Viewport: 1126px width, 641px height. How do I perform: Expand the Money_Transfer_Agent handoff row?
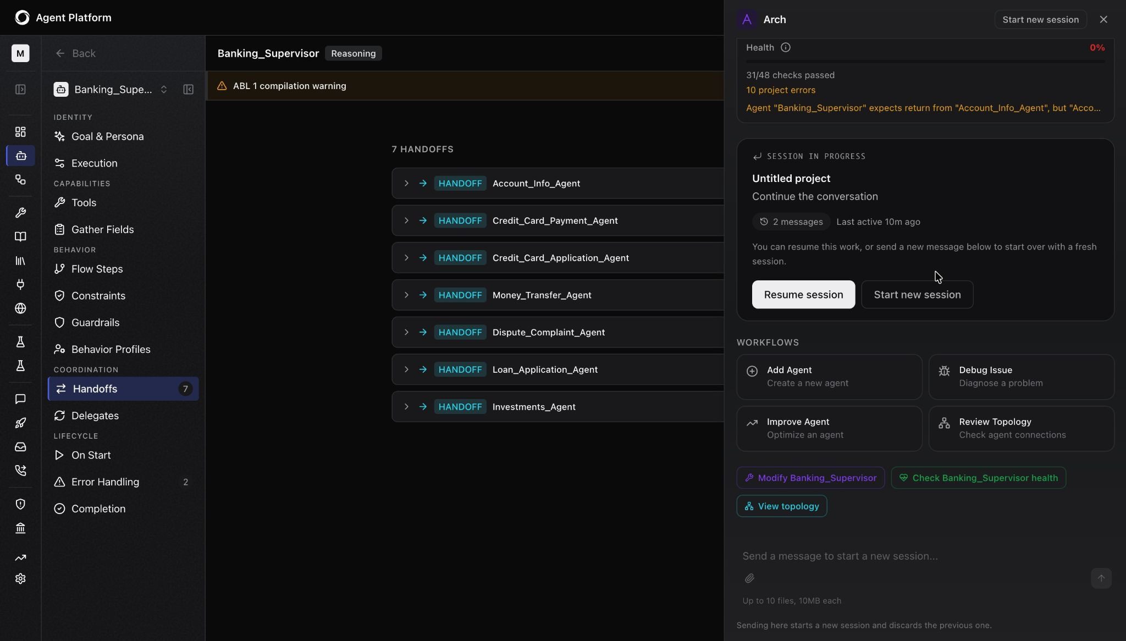[x=406, y=295]
